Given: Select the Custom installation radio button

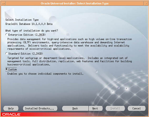Looking at the screenshot, I should point(7,69).
